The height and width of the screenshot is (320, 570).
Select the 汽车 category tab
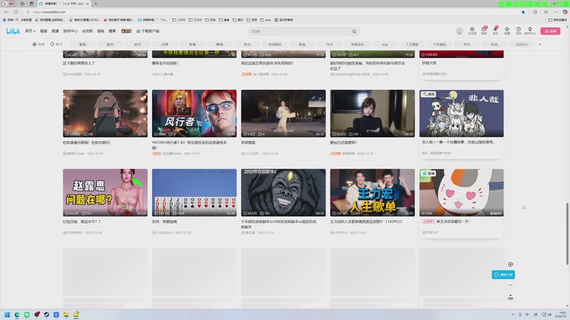click(x=329, y=44)
